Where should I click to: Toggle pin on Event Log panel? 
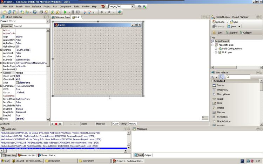point(126,129)
